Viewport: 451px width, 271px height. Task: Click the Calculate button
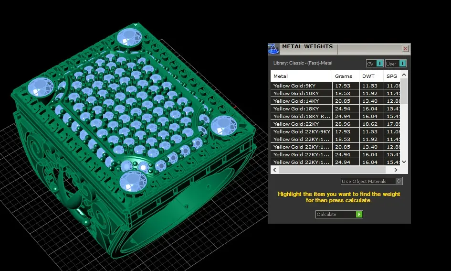pos(339,214)
